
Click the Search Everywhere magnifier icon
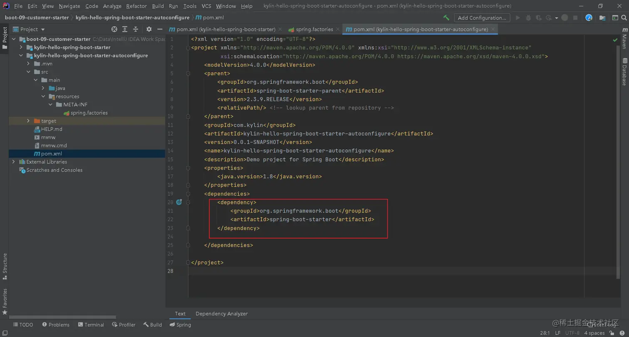pyautogui.click(x=624, y=18)
